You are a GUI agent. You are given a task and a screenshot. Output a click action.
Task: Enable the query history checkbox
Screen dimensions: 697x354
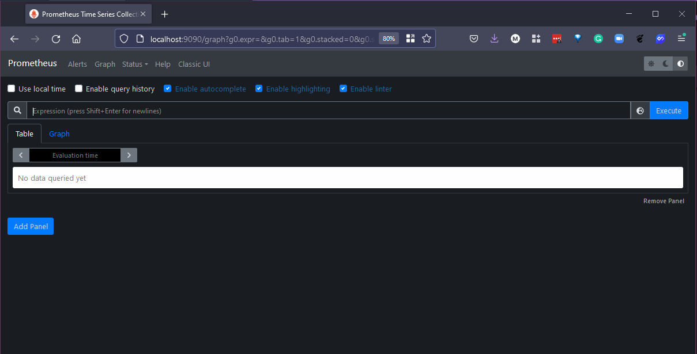point(79,89)
